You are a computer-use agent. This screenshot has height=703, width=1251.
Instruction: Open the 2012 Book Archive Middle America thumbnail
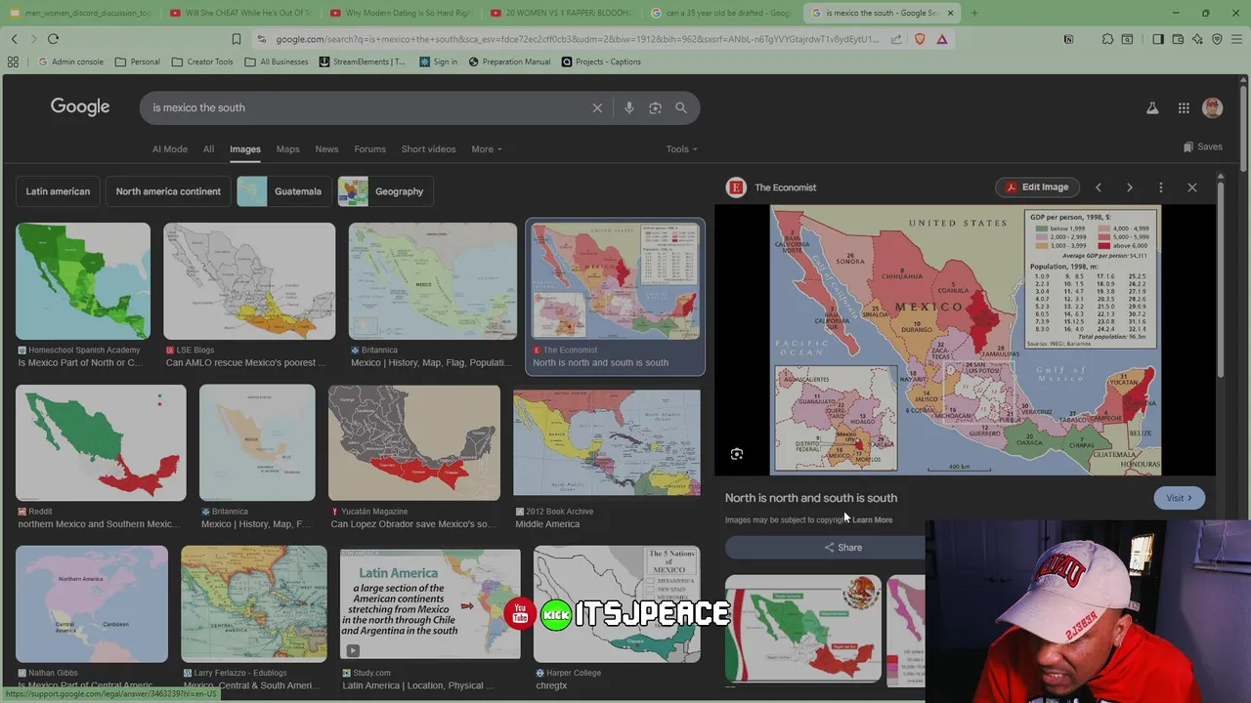607,442
